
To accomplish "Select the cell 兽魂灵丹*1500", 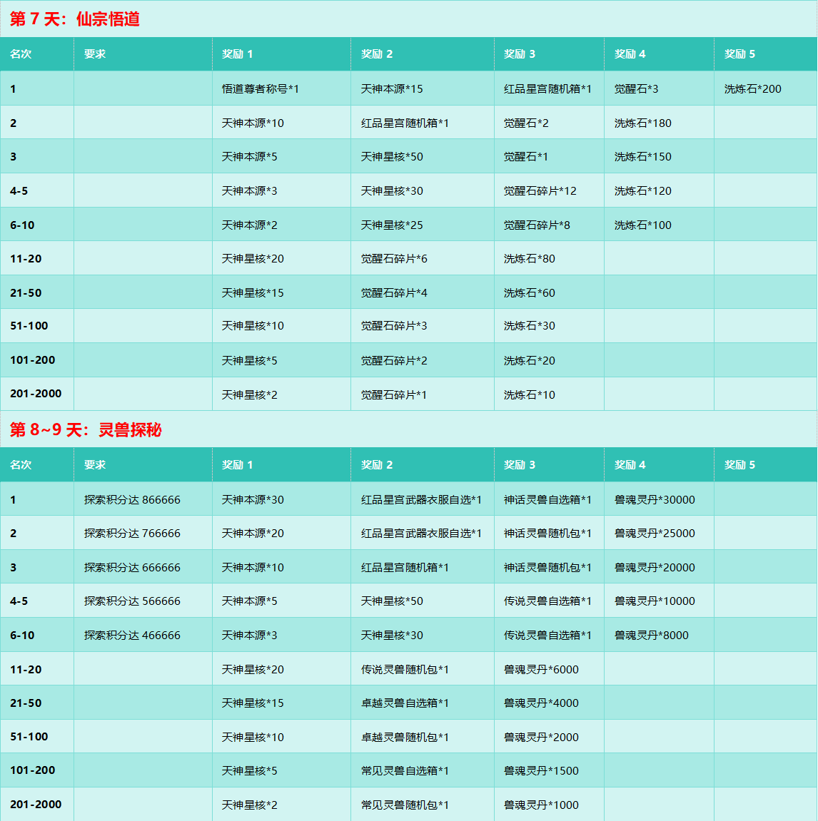I will click(x=549, y=770).
